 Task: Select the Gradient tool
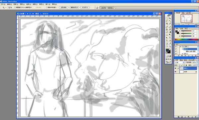(170, 32)
